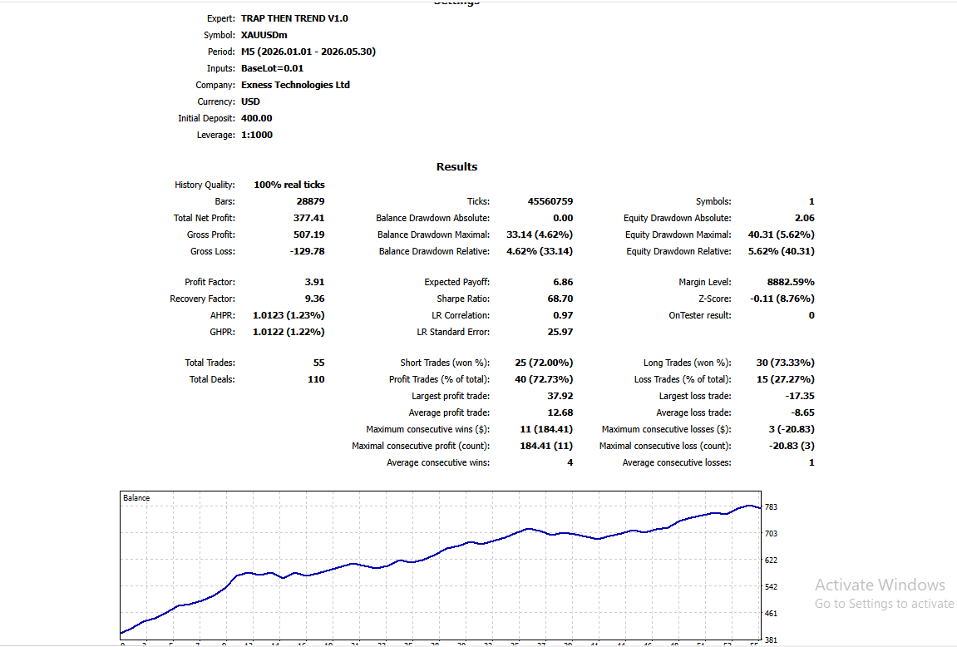Click the Balance label on the chart

pos(136,498)
